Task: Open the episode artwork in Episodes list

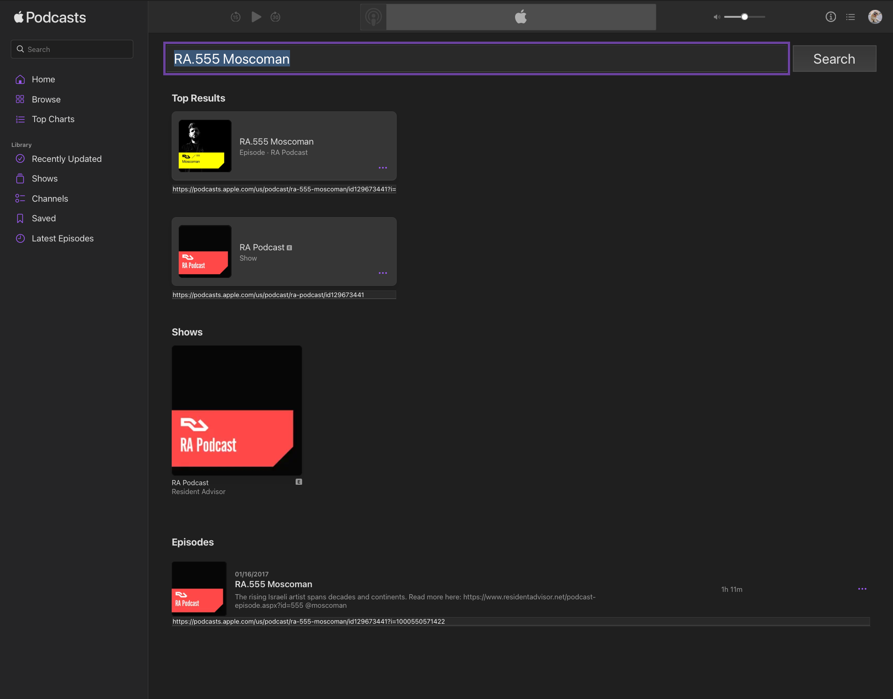Action: point(199,589)
